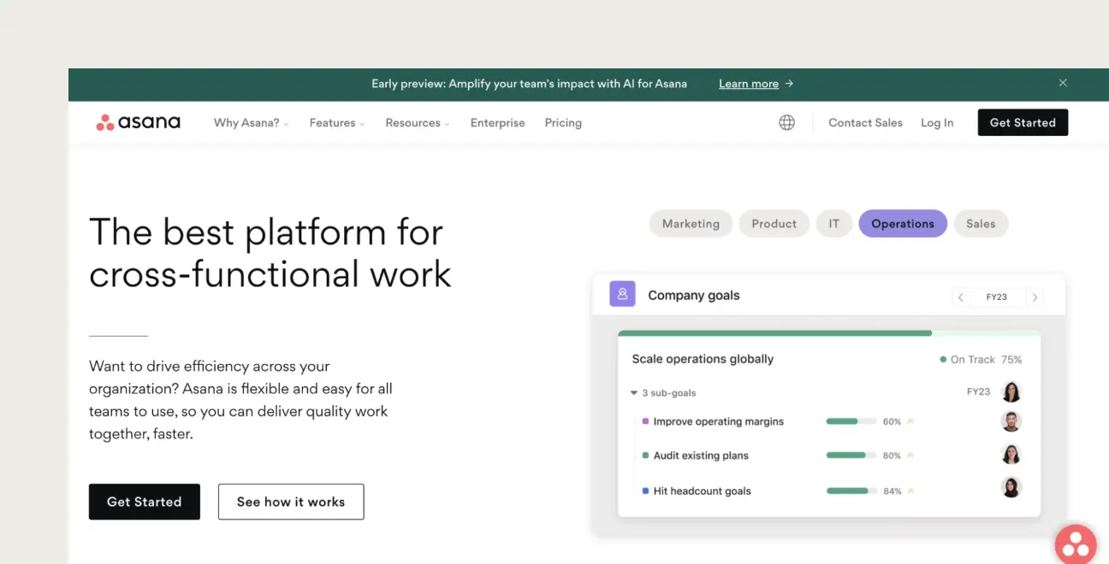Click the Hit headcount goals sub-goal
The height and width of the screenshot is (564, 1109).
tap(702, 491)
